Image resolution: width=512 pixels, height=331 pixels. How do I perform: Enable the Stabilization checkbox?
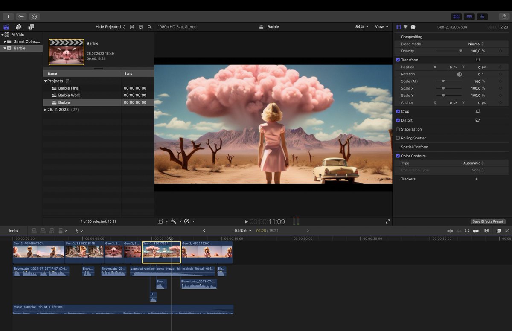click(x=398, y=129)
